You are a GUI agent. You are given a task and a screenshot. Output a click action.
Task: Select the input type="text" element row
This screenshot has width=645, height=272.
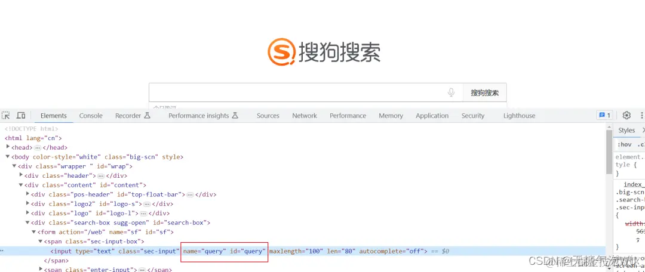(303, 251)
